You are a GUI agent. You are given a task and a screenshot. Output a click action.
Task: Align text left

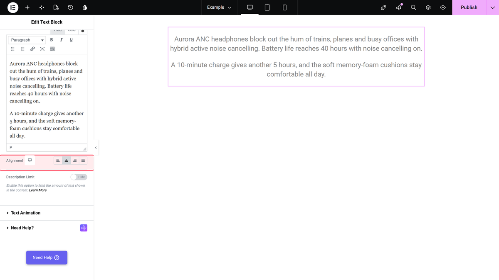tap(58, 161)
